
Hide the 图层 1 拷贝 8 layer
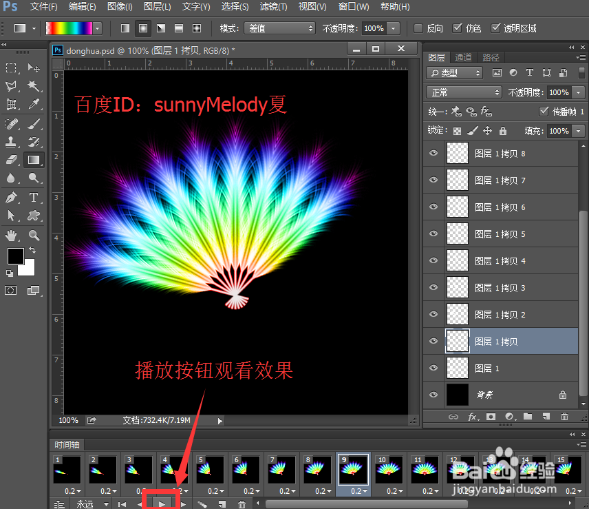pyautogui.click(x=433, y=153)
